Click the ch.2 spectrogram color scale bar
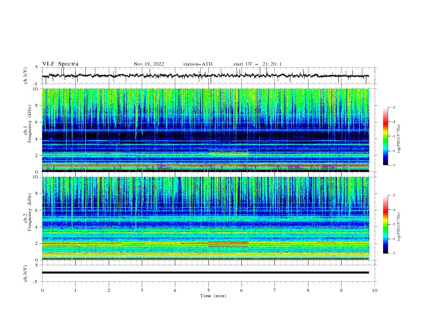422x326 pixels. click(385, 224)
